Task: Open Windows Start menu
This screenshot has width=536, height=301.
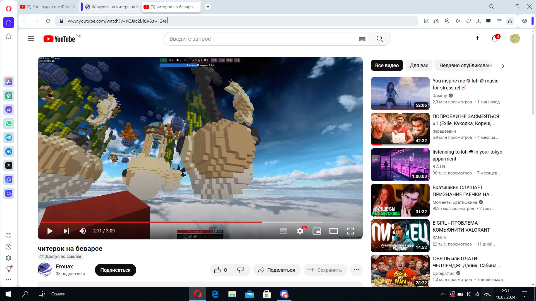Action: pos(8,294)
